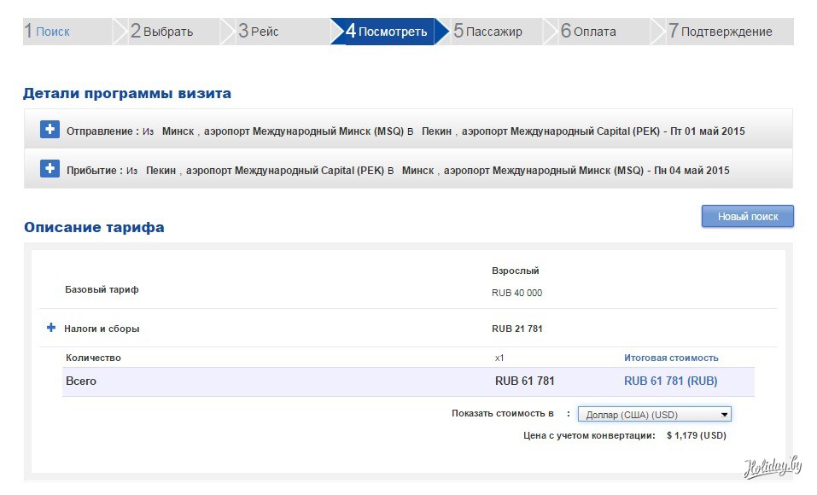Click the converted price $ 1,179 (USD)
This screenshot has width=817, height=495.
696,435
